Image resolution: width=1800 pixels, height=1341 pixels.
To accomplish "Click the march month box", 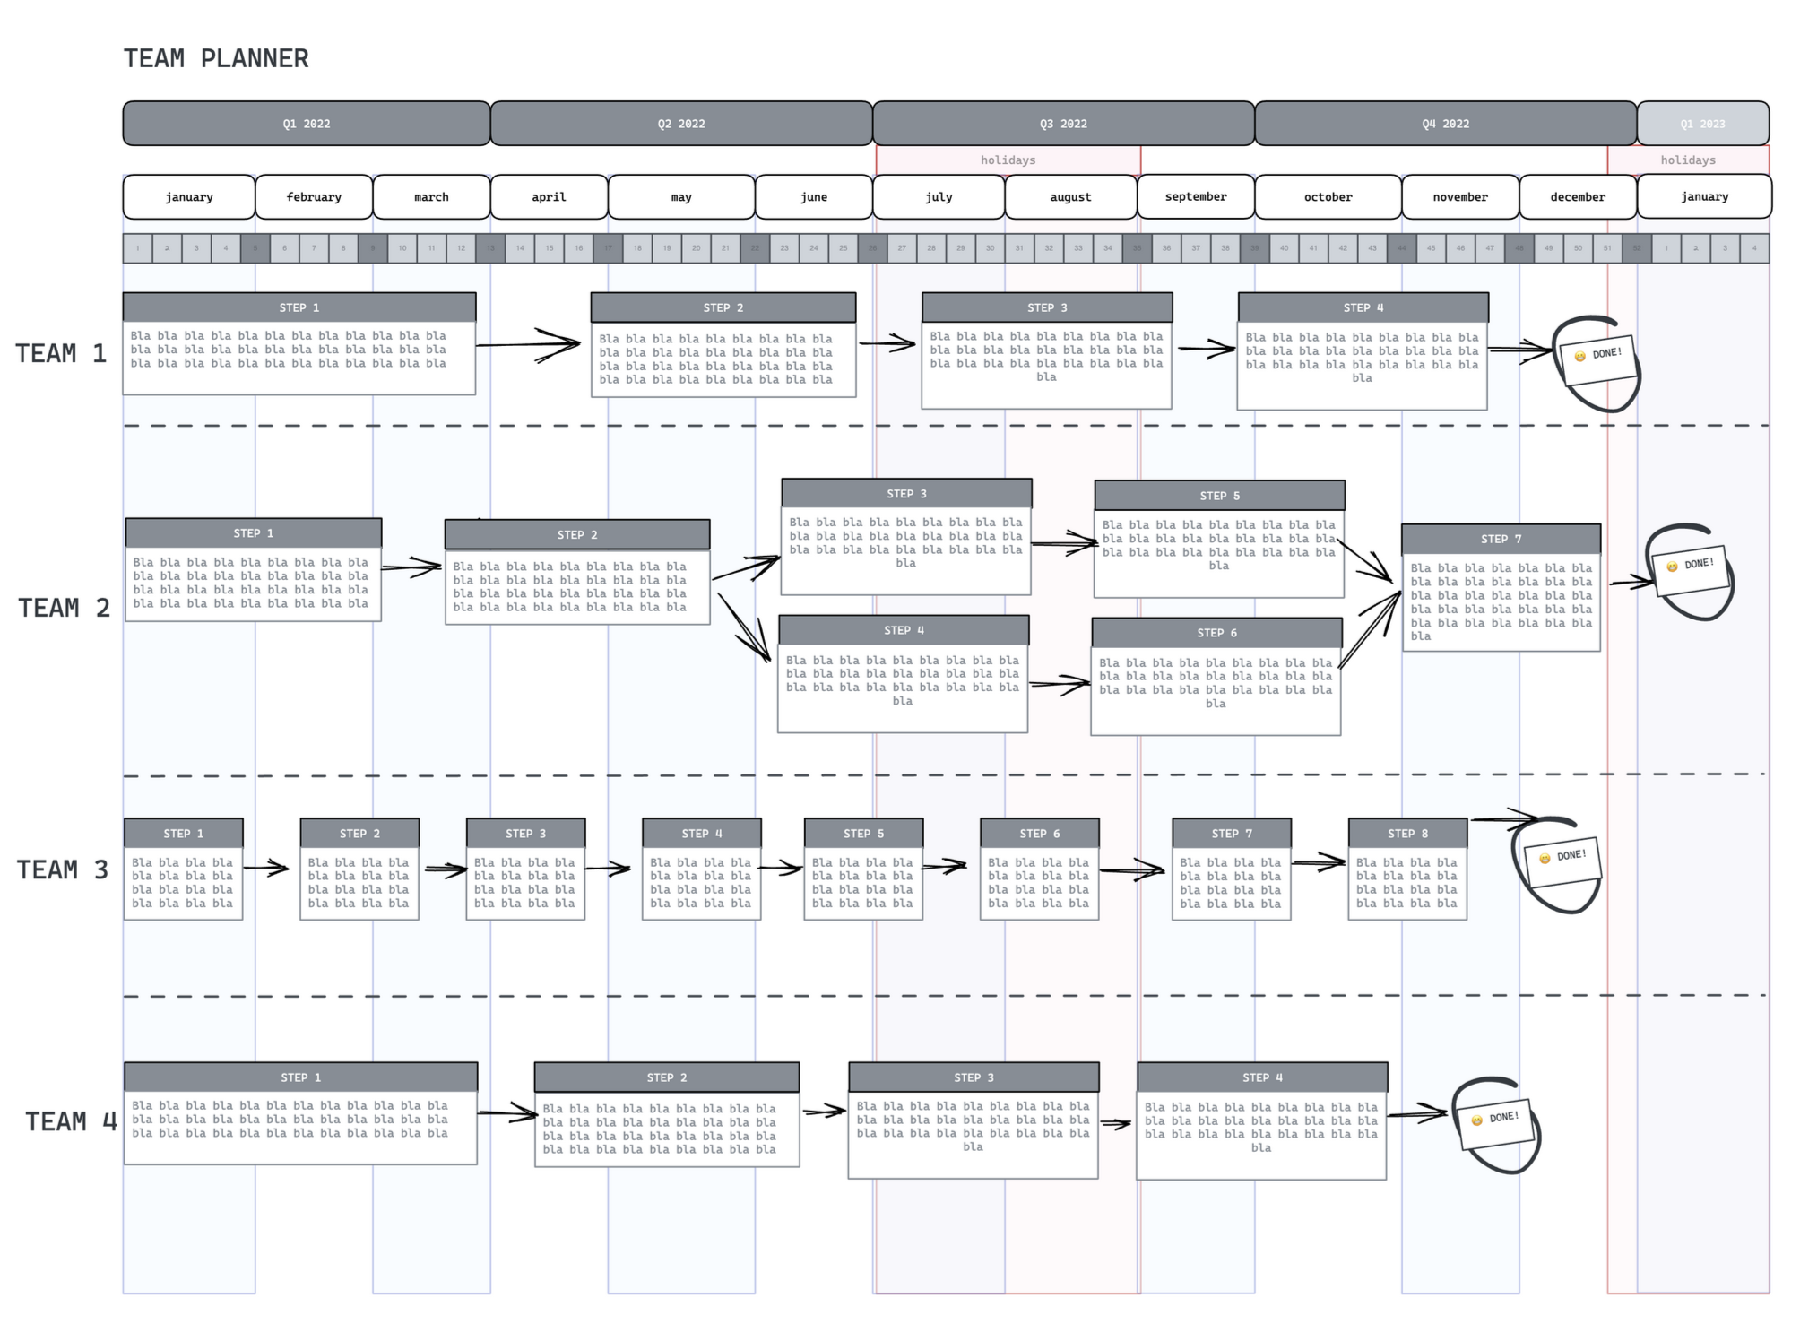I will tap(431, 197).
